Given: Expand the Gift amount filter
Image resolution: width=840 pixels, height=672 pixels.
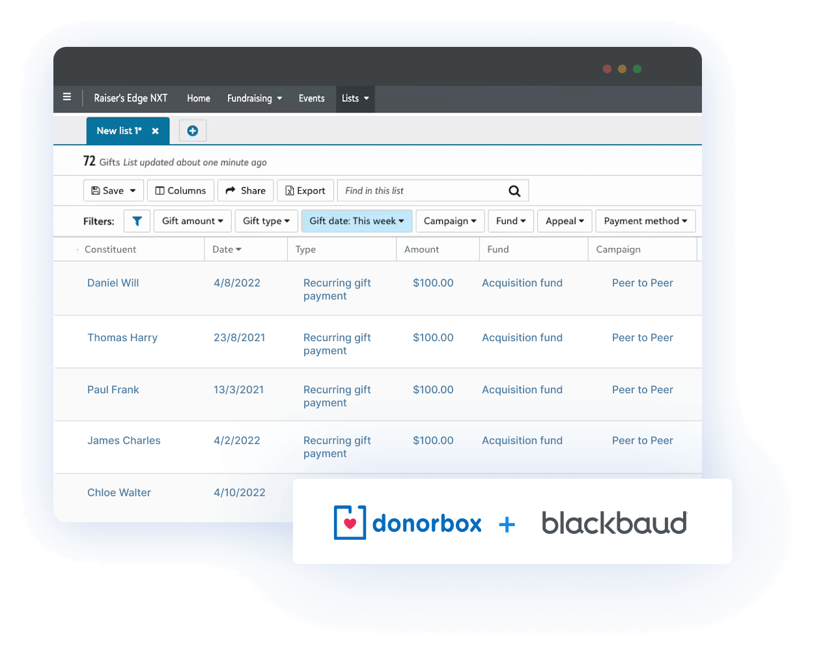Looking at the screenshot, I should click(193, 221).
